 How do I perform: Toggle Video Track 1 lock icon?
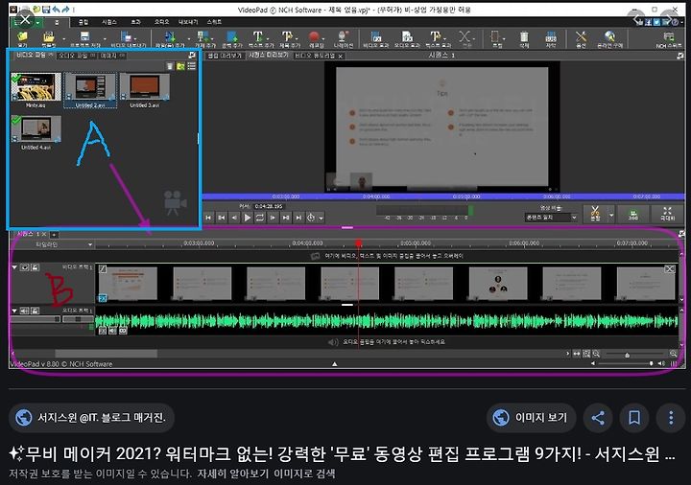35,267
